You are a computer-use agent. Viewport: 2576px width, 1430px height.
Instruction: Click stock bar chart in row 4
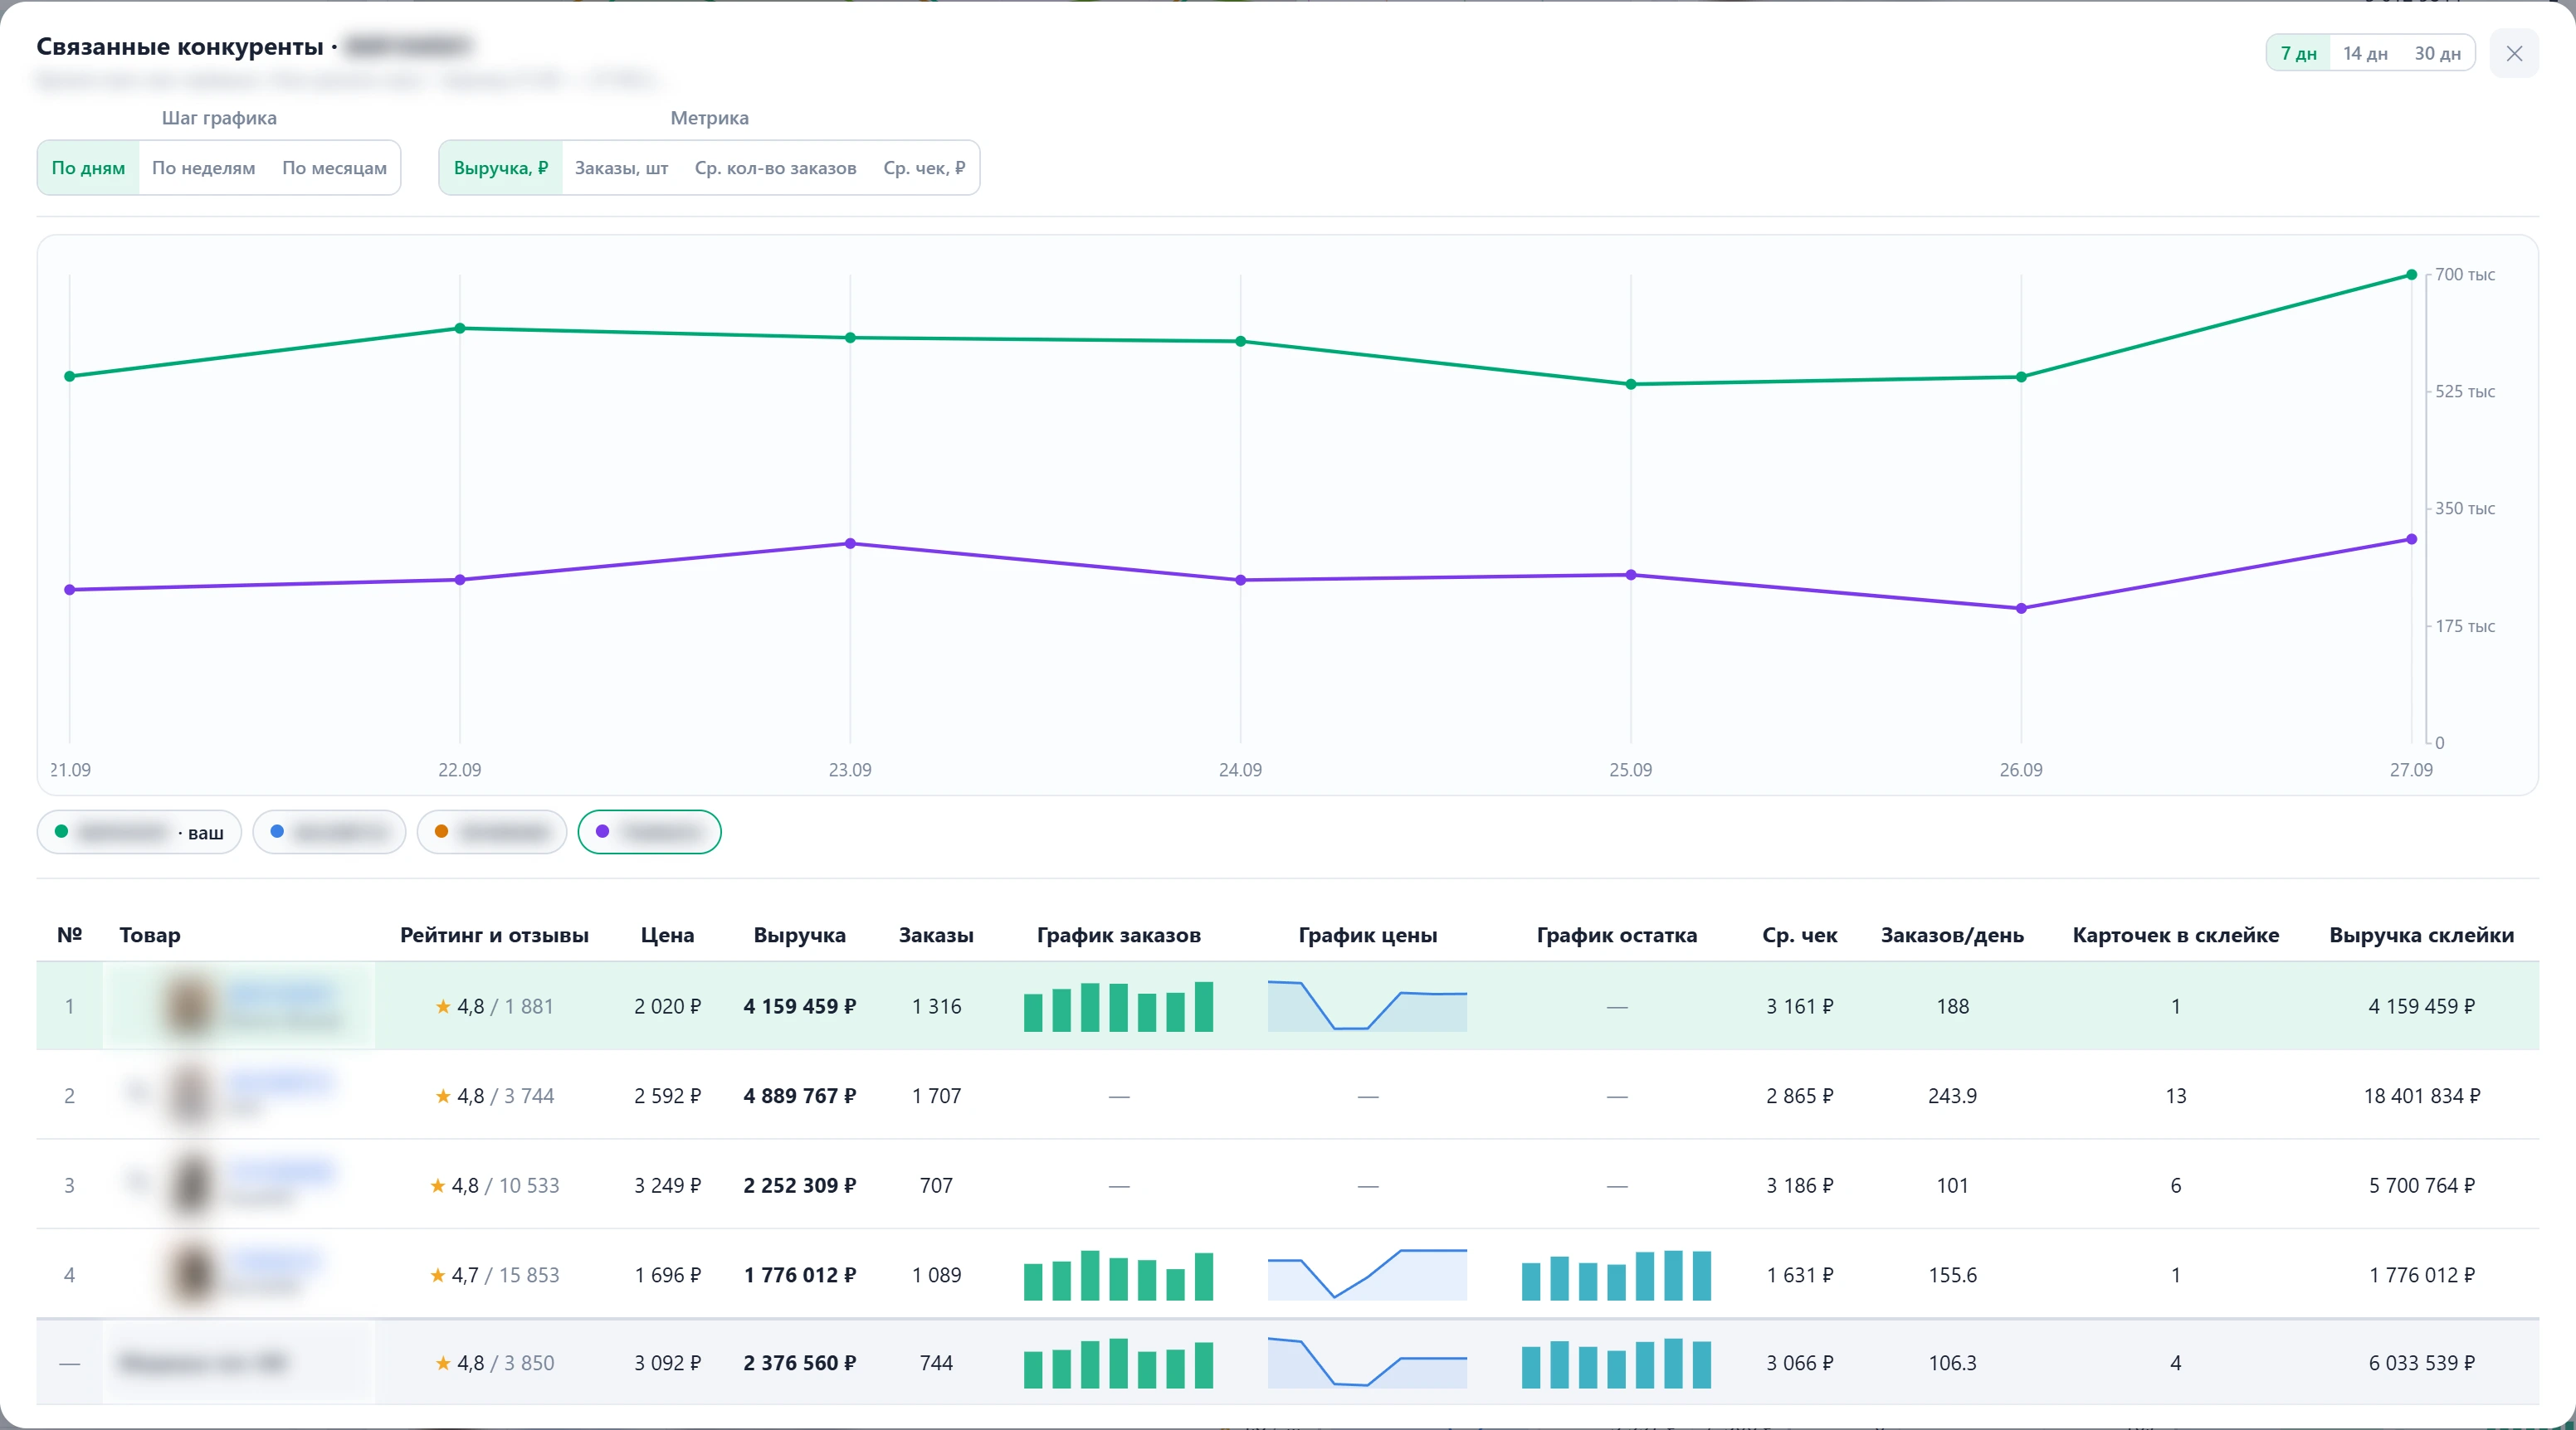pyautogui.click(x=1616, y=1275)
